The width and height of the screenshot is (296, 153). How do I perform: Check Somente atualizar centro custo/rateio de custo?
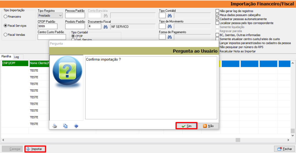[217, 39]
